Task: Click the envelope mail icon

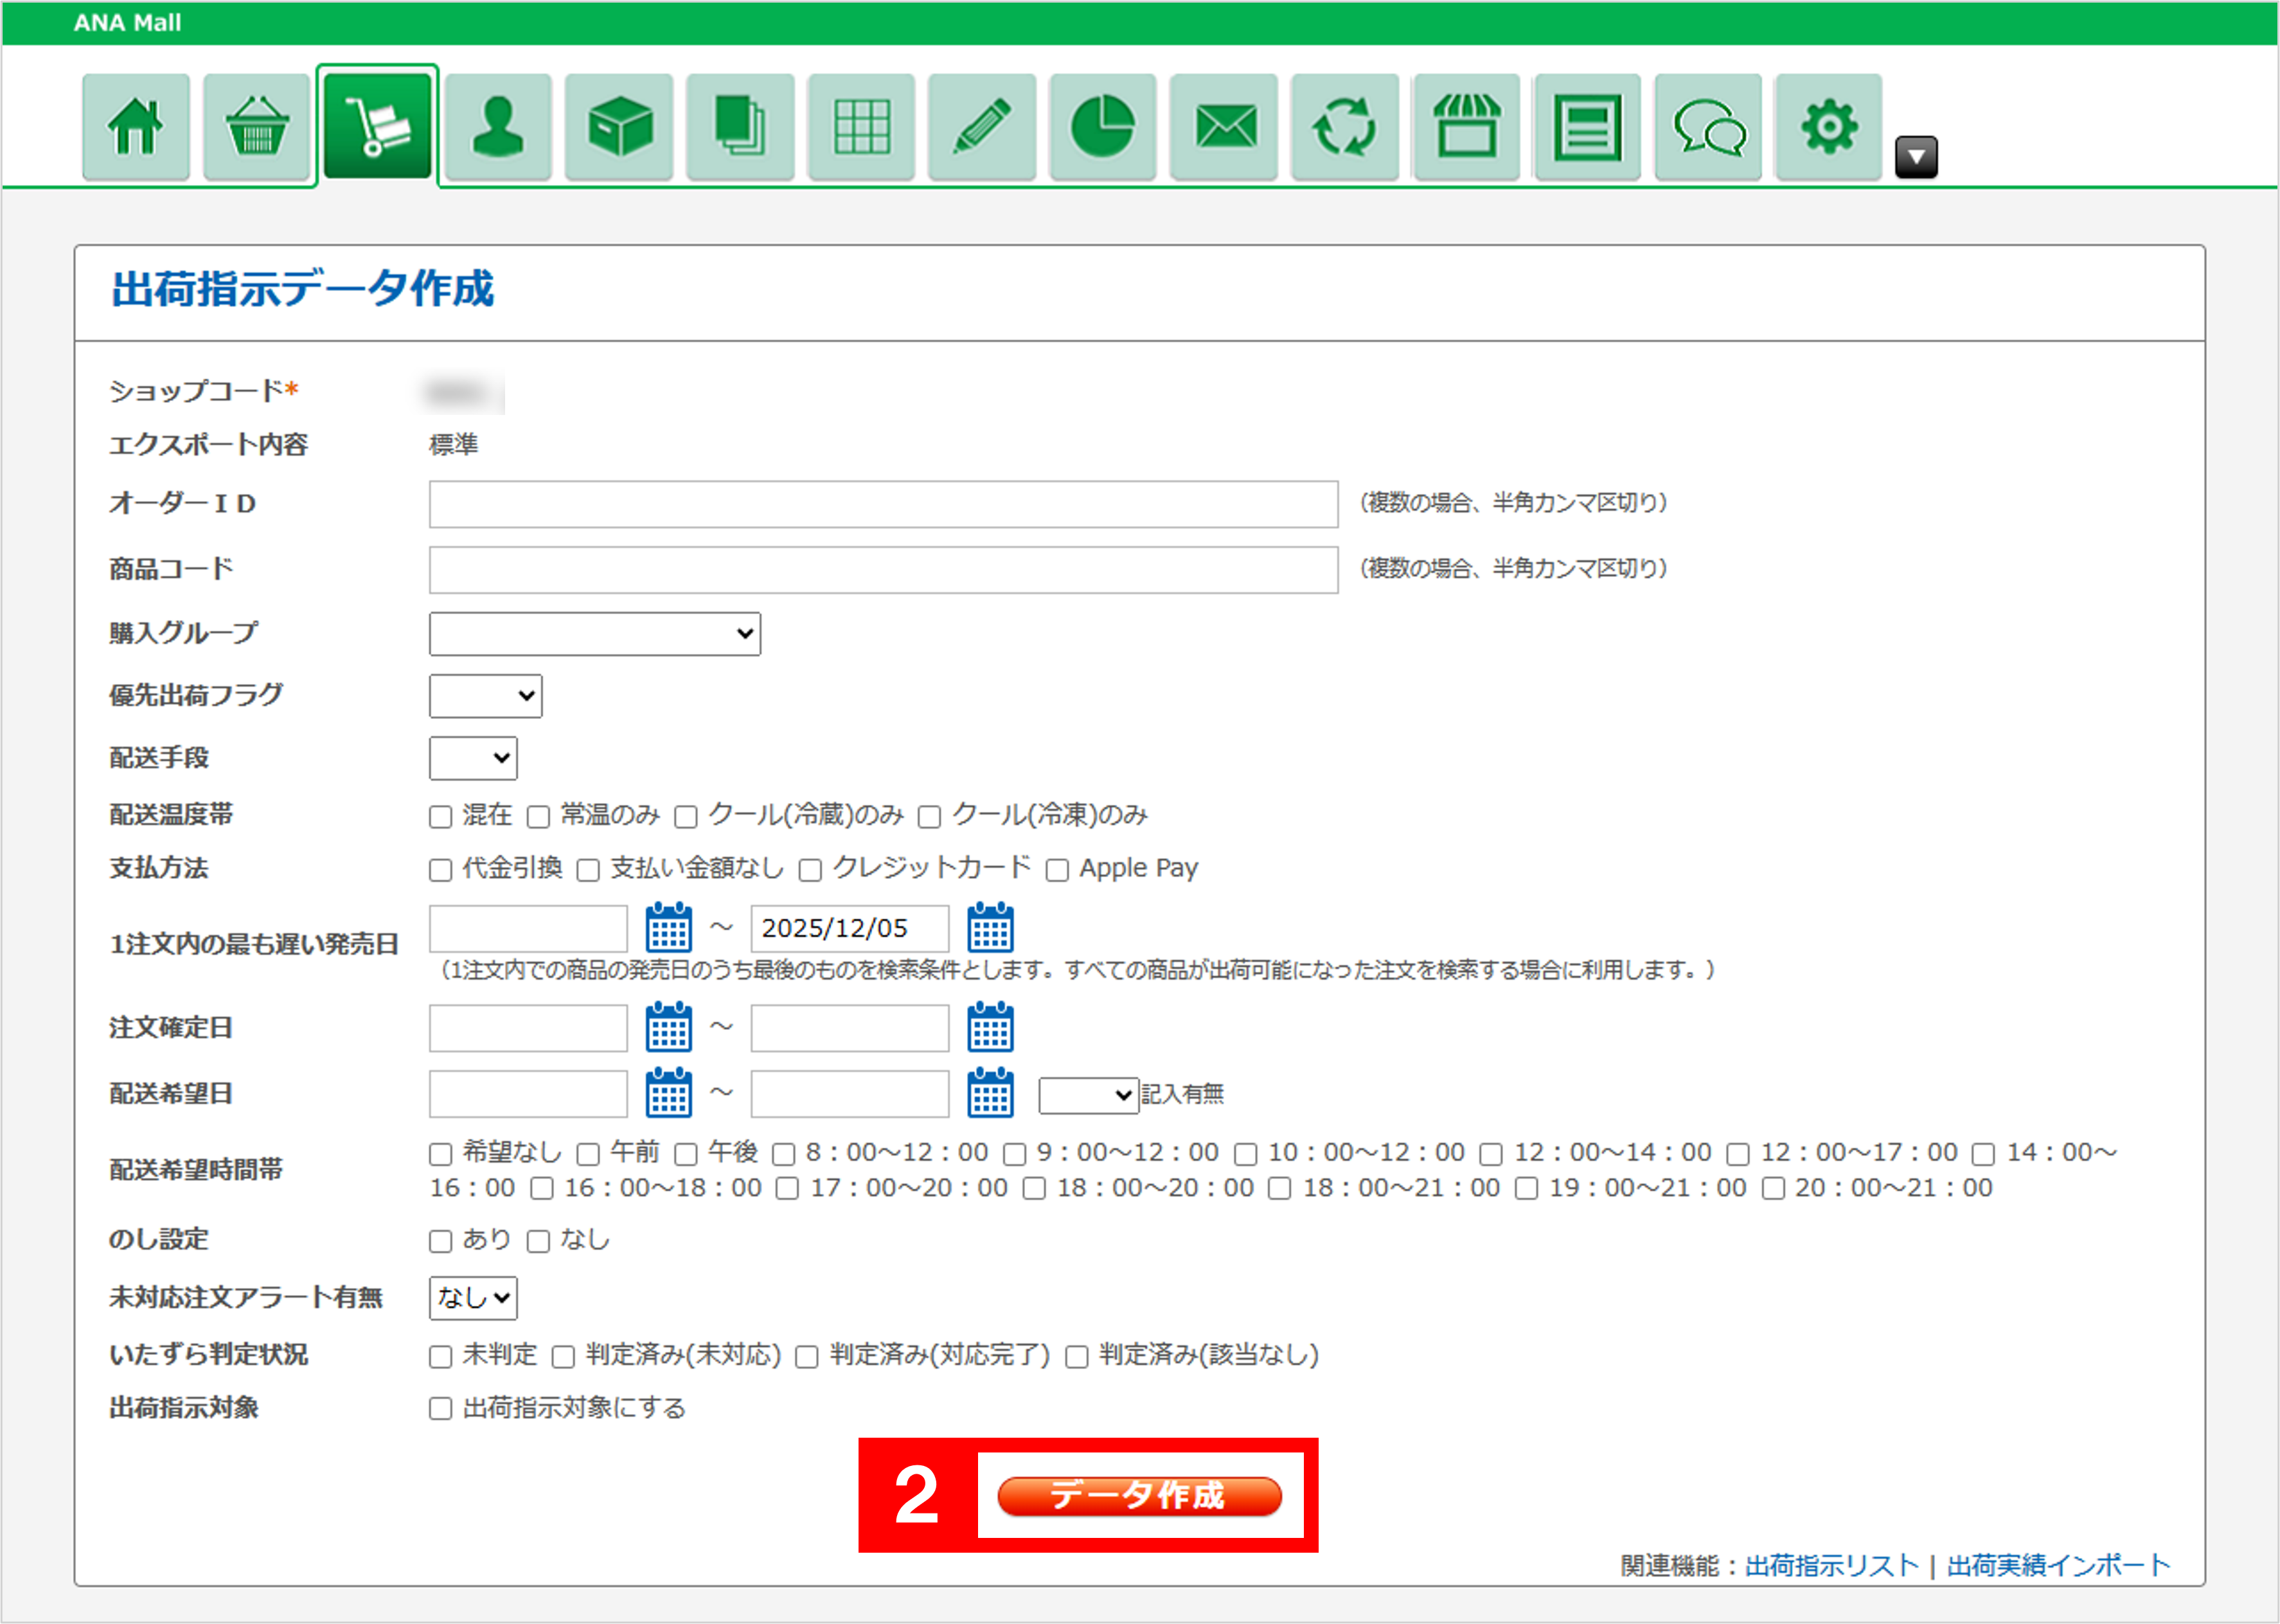Action: (1225, 127)
